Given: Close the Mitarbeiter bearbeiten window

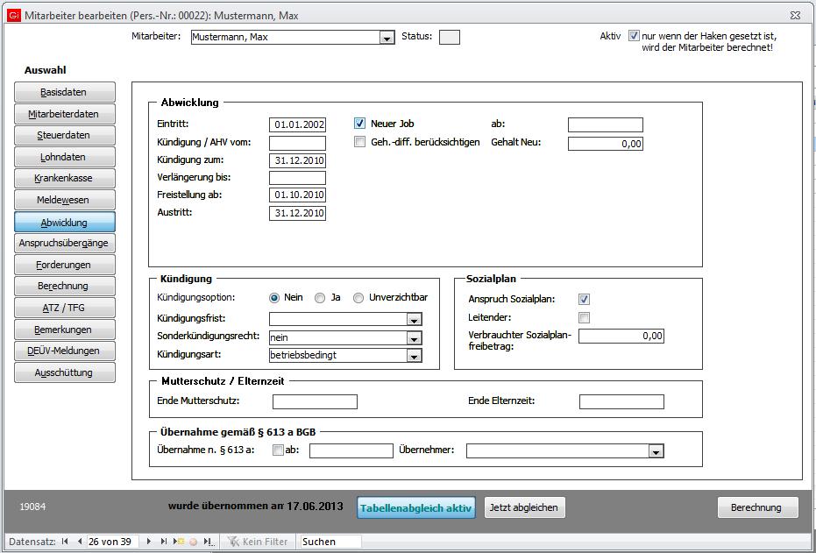Looking at the screenshot, I should click(795, 16).
